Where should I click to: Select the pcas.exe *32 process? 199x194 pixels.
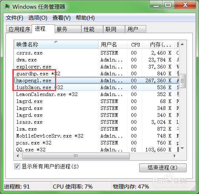pyautogui.click(x=97, y=143)
